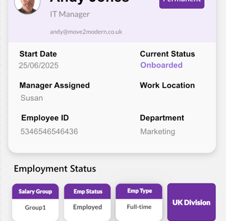Click the UK Division tile

192,202
